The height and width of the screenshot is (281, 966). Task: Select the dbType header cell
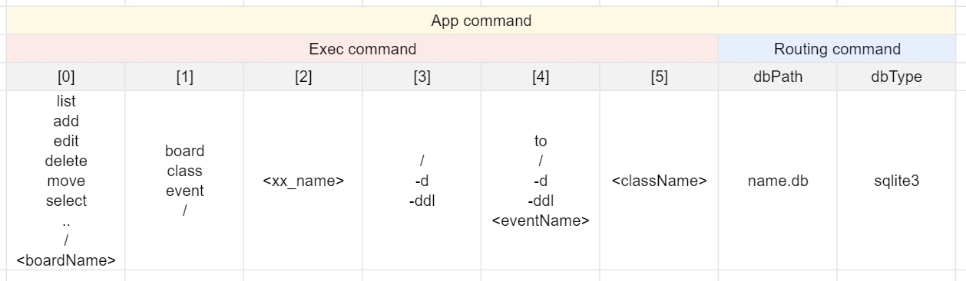pyautogui.click(x=896, y=77)
